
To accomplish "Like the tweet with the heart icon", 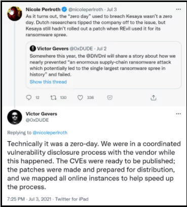I will click(80, 97).
